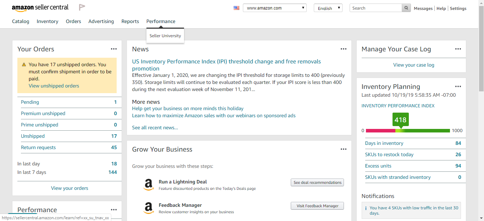
Task: Open the English language dropdown
Action: pos(328,8)
